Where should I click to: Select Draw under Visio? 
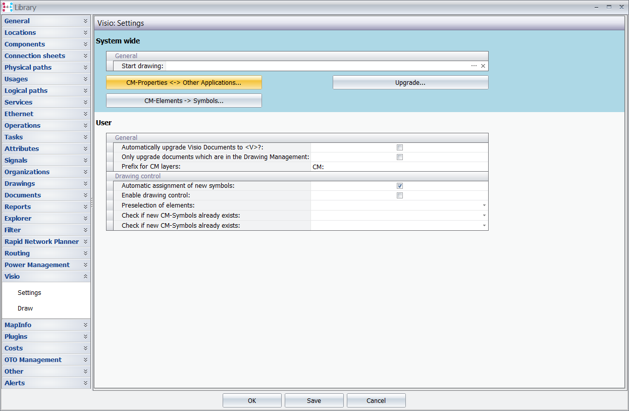click(x=25, y=309)
